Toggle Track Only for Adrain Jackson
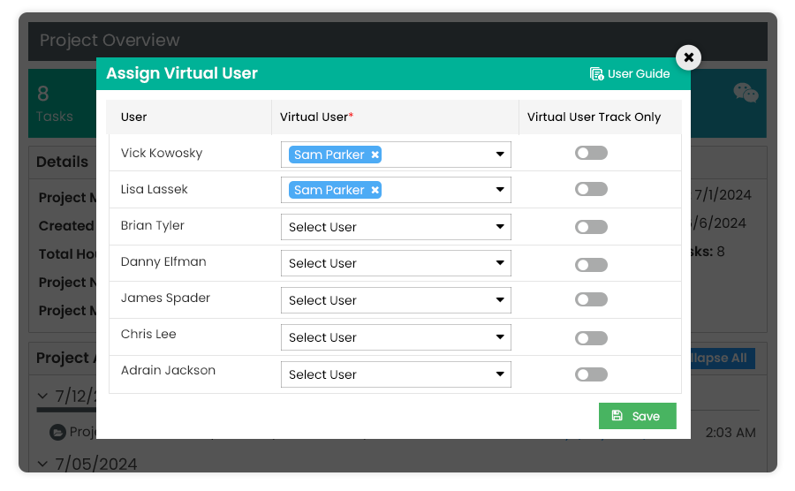795x491 pixels. 591,374
